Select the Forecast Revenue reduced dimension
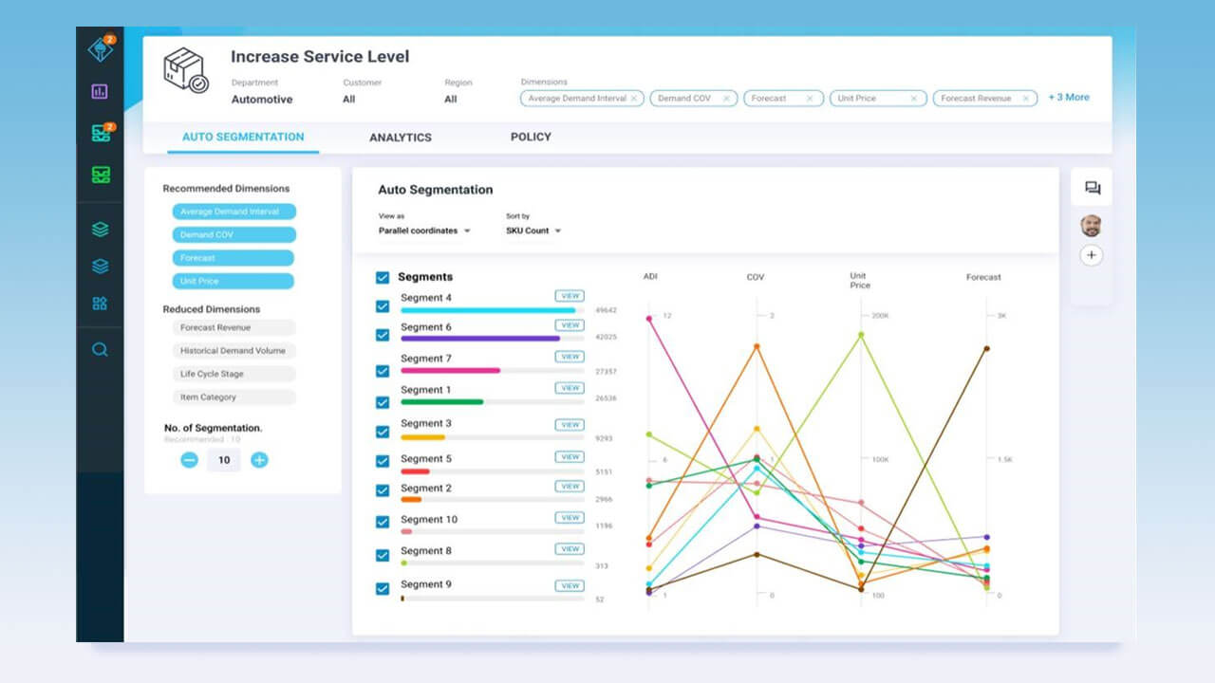1215x683 pixels. click(234, 327)
